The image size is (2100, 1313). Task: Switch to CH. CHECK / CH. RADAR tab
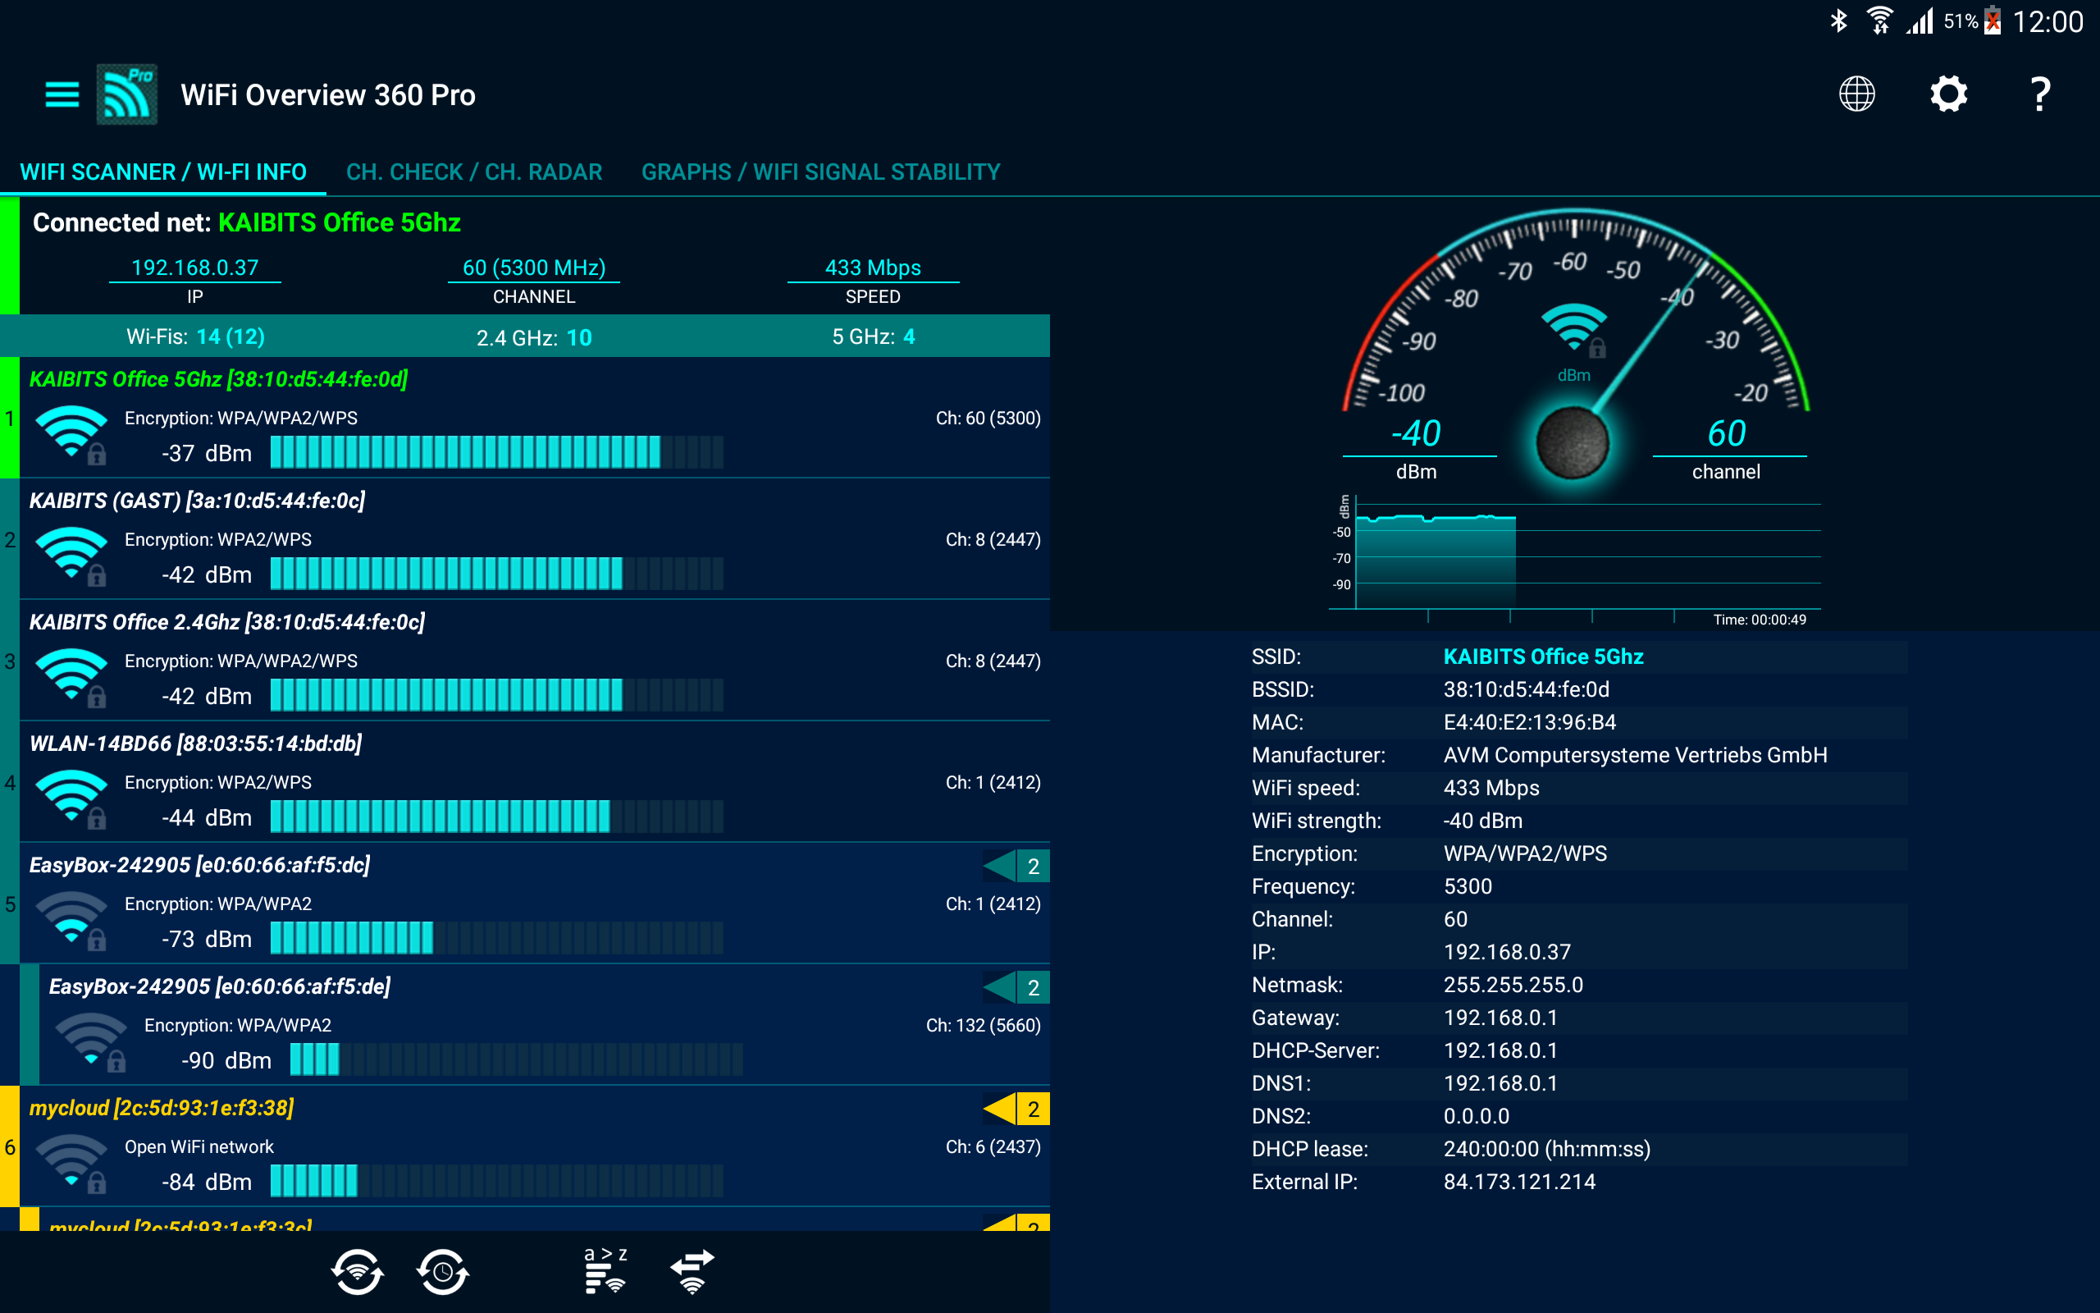coord(474,172)
